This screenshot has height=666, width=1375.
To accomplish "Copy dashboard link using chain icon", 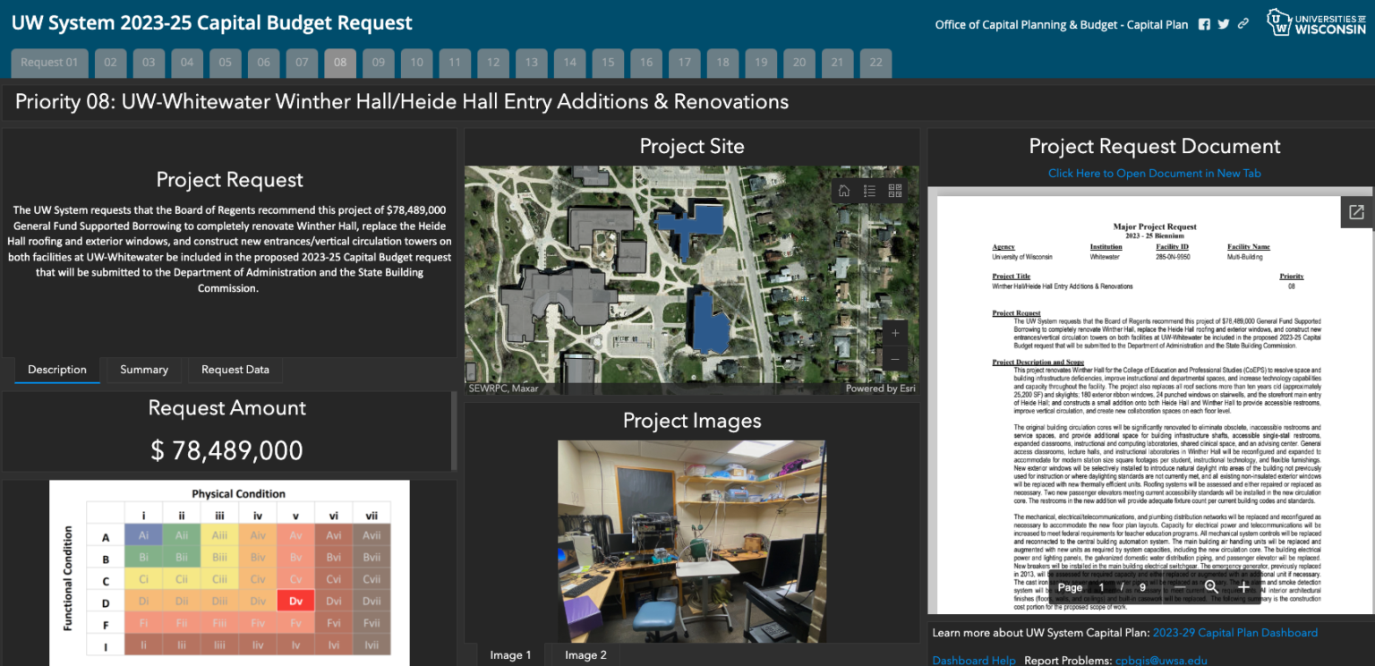I will [1243, 24].
